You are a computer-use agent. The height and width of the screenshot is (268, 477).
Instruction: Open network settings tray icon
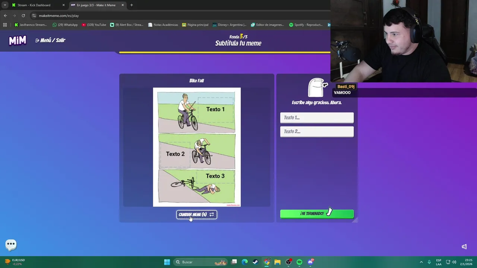(x=448, y=262)
